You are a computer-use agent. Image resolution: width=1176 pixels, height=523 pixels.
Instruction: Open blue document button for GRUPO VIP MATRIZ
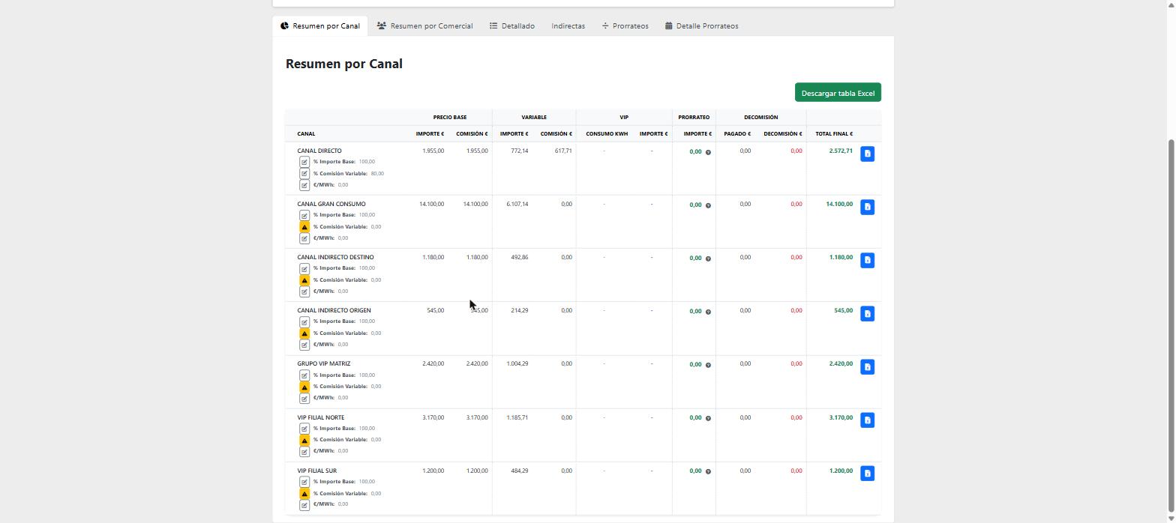[867, 366]
